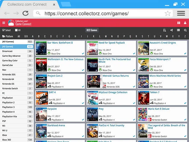Screen dimensions: 189x142
Task: Select Dreamcast in the platform list
Action: 17,51
